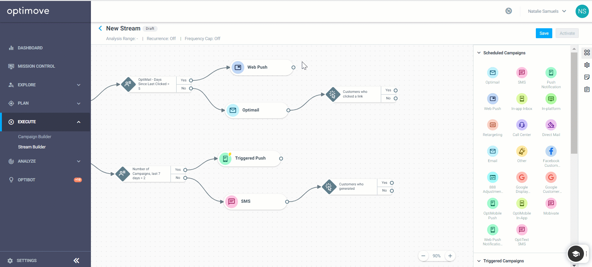
Task: Open the Natalie Samuels user dropdown
Action: pyautogui.click(x=547, y=11)
